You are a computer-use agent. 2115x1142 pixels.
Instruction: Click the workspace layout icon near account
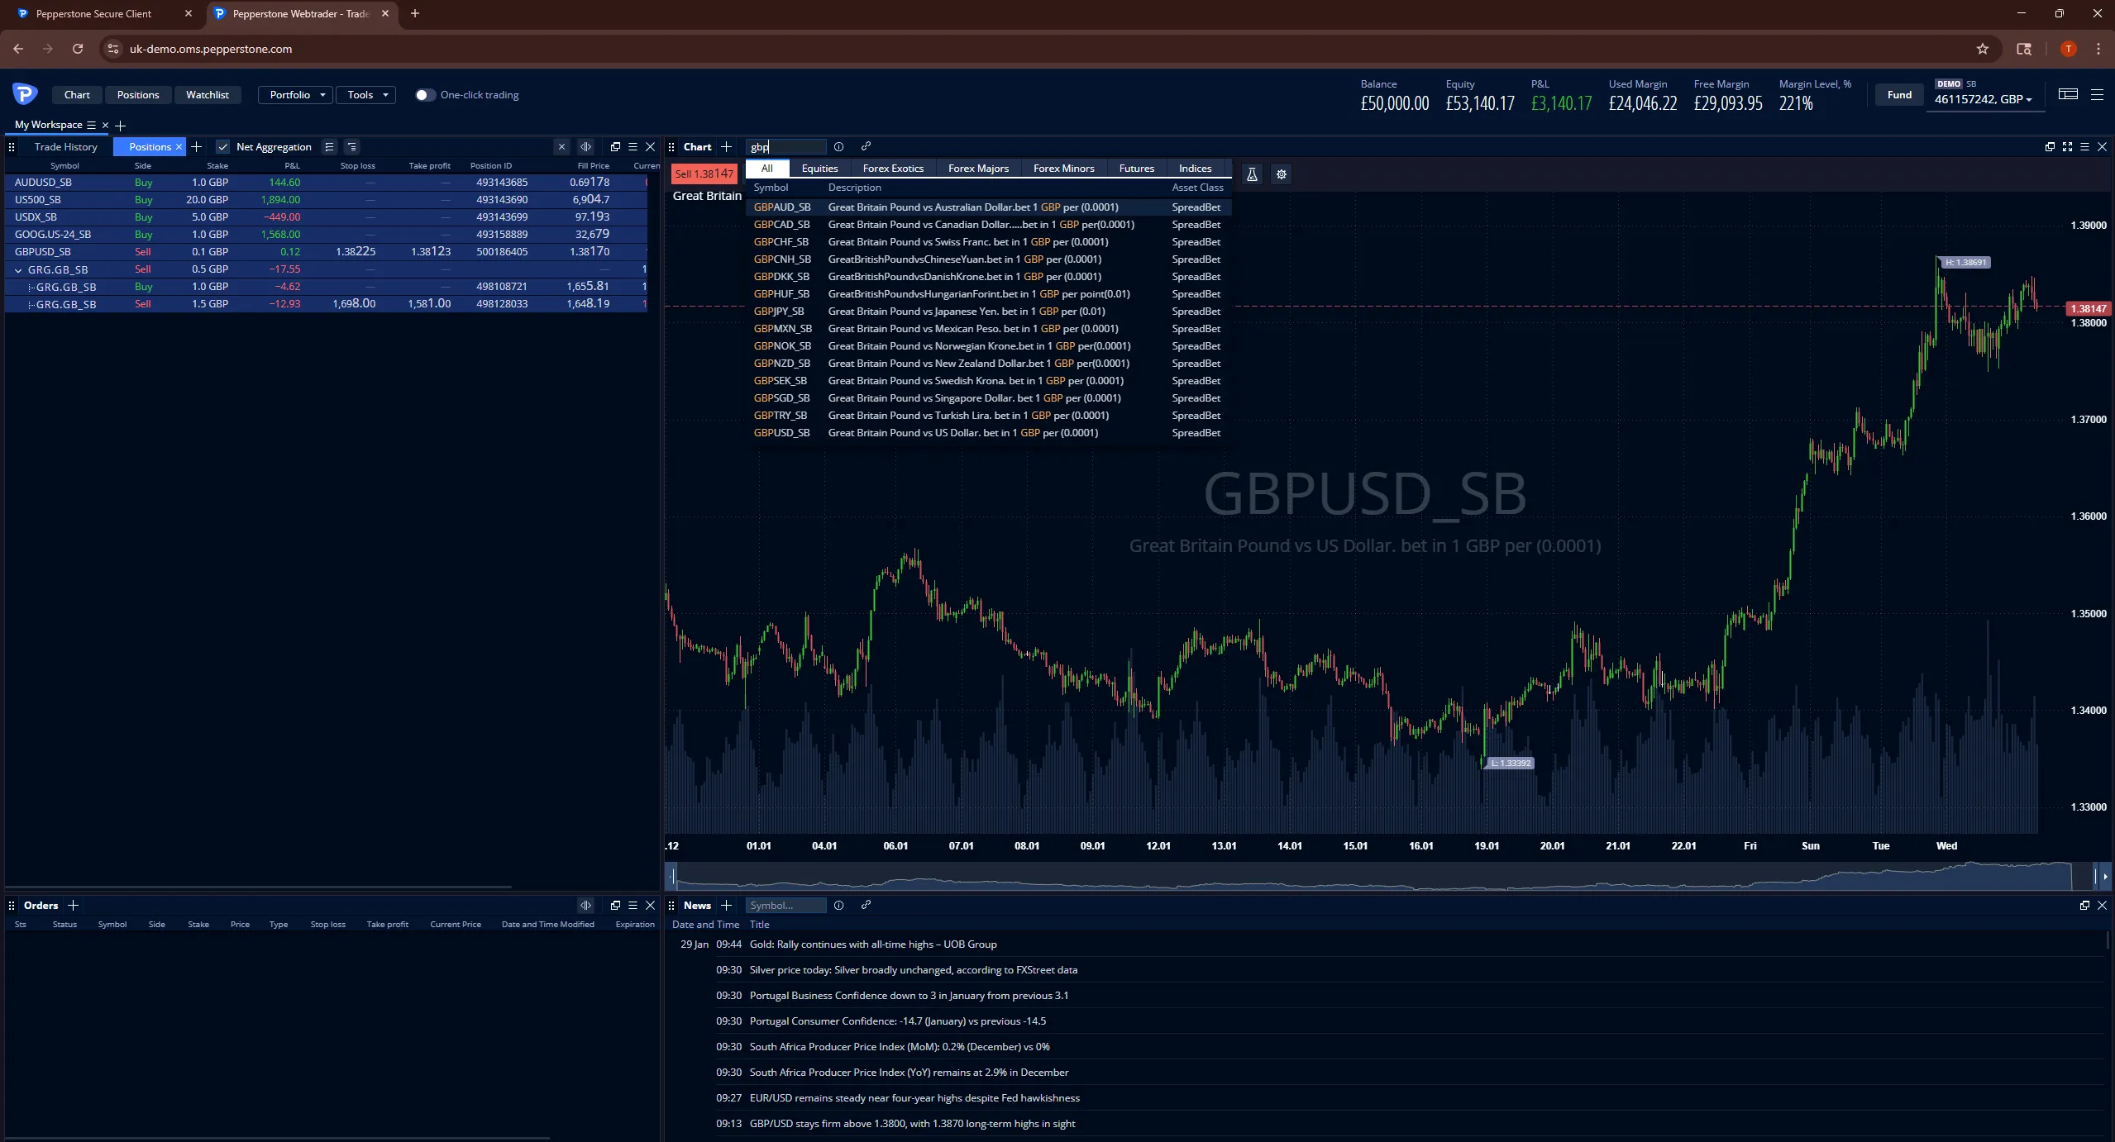2068,94
